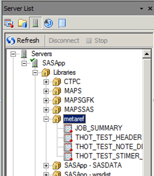Screen dimensions: 154x176
Task: Click the MAPSGFK library icon
Action: (x=57, y=100)
